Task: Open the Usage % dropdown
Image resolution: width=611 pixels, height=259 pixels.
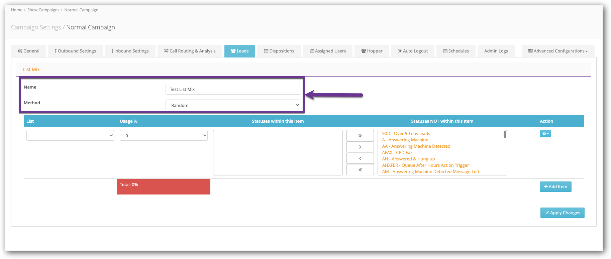Action: [x=164, y=135]
